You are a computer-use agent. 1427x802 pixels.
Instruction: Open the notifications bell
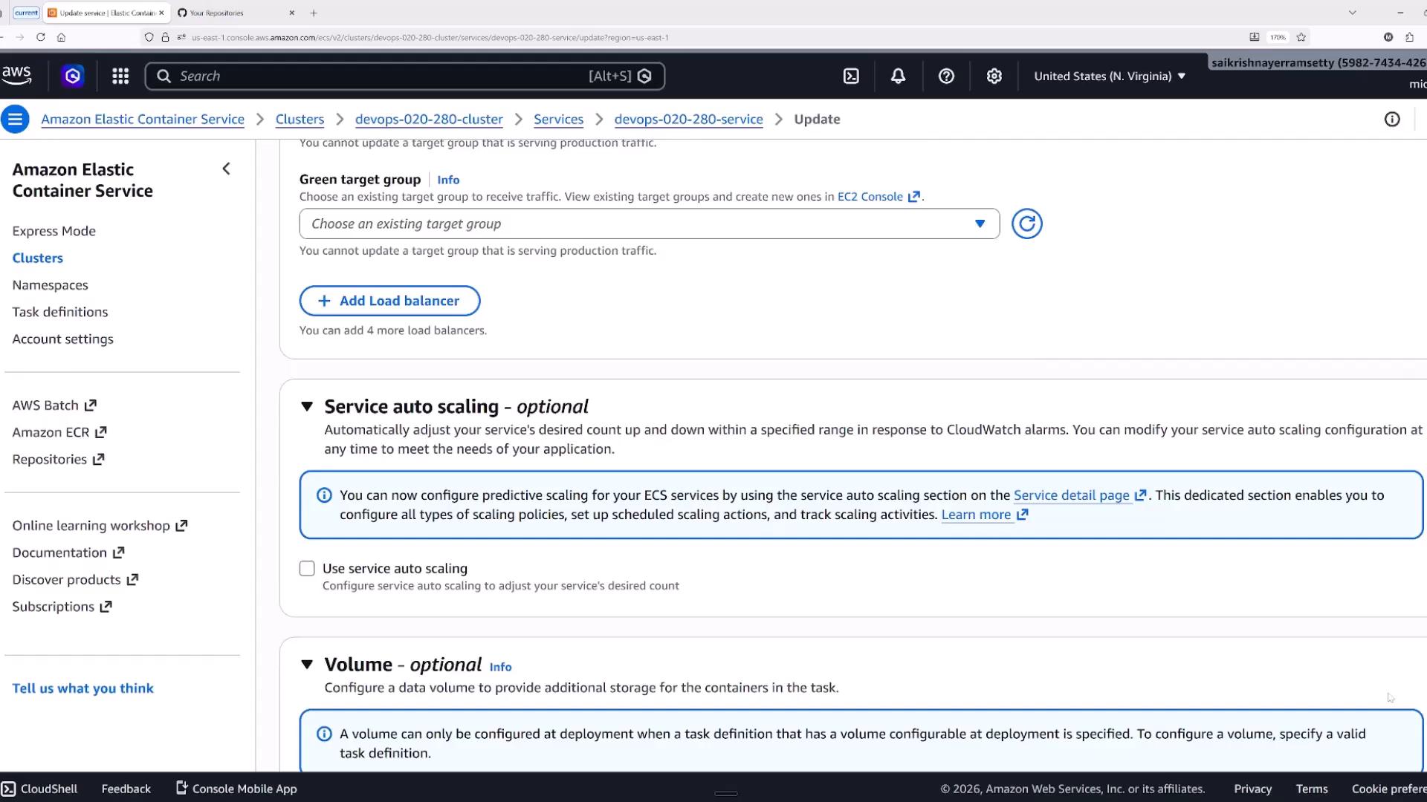(898, 76)
